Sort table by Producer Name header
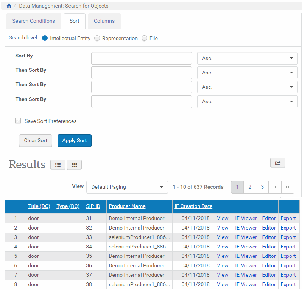Image resolution: width=302 pixels, height=290 pixels. point(127,206)
